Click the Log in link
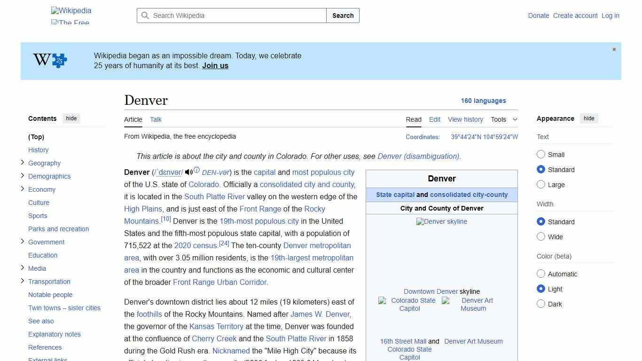This screenshot has height=361, width=642. [610, 16]
